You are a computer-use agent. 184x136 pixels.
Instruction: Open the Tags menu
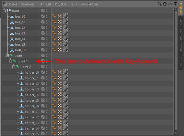point(73,4)
